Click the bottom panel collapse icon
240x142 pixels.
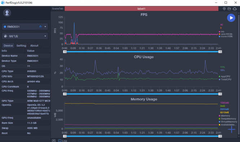coord(54,141)
